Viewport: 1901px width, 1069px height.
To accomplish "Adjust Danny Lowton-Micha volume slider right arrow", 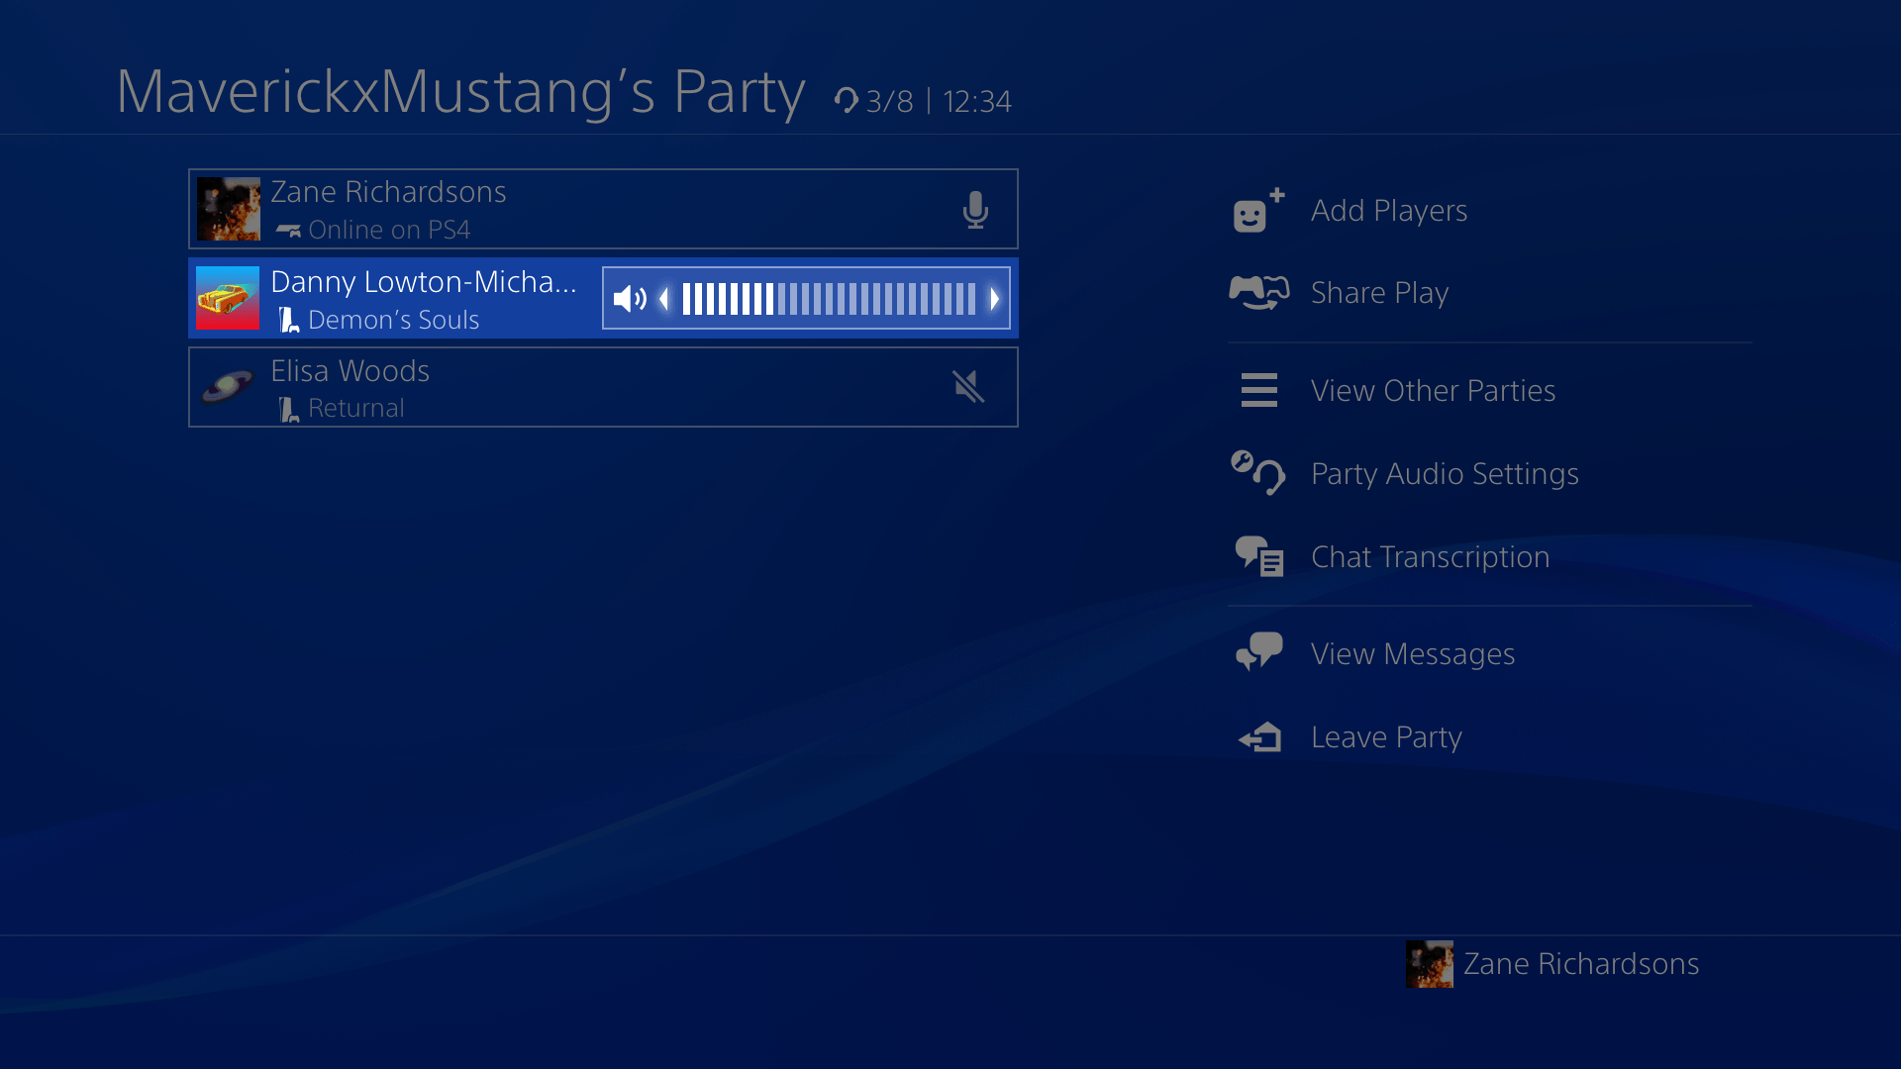I will (x=994, y=298).
